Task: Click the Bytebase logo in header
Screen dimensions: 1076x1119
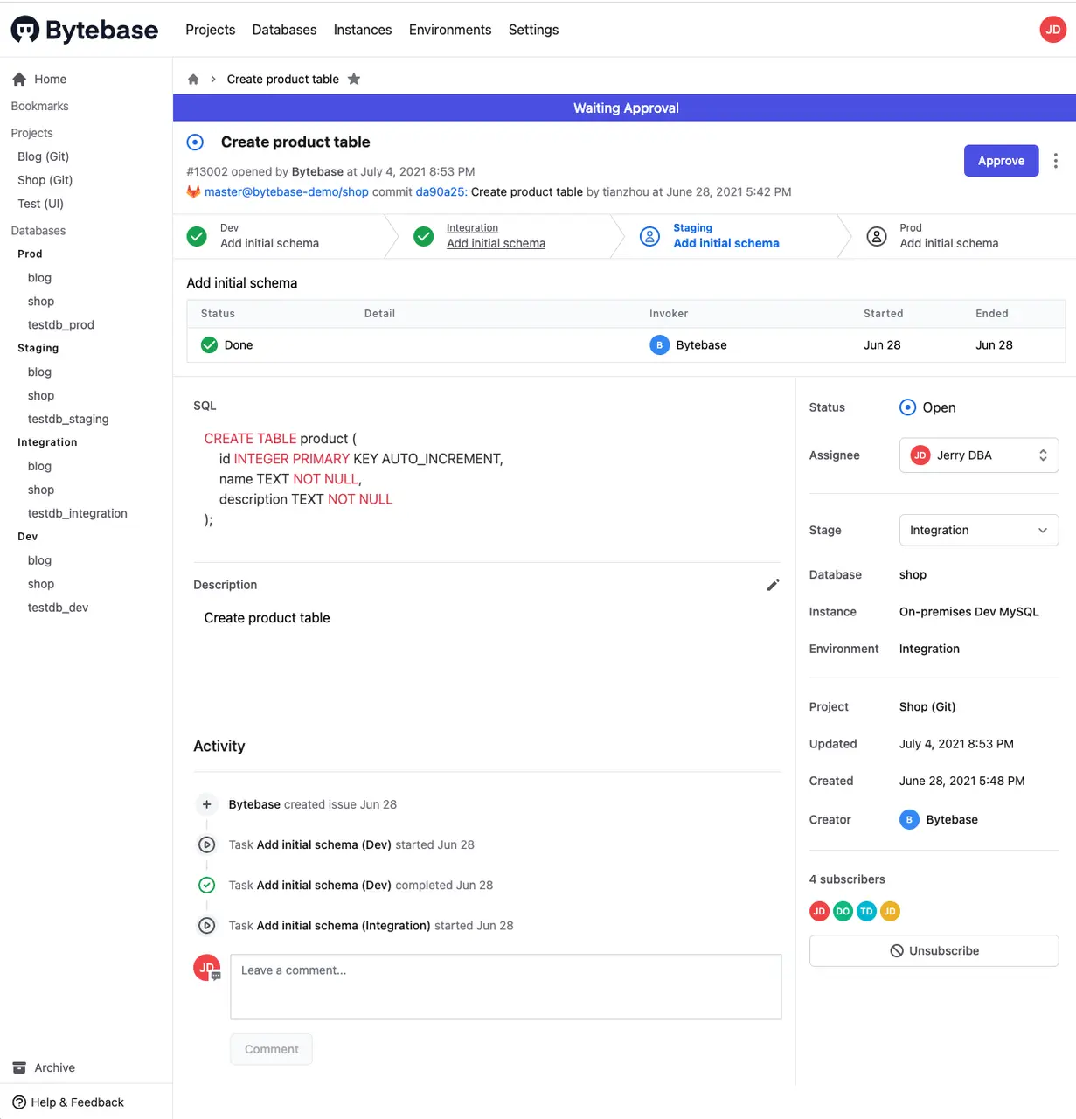Action: pyautogui.click(x=85, y=30)
